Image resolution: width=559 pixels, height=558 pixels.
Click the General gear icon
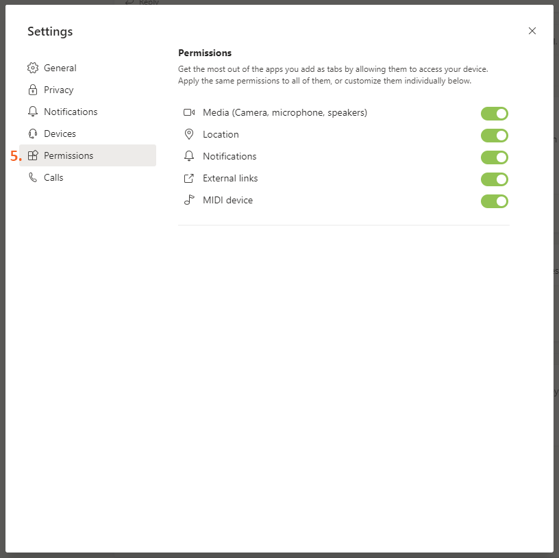[x=33, y=68]
